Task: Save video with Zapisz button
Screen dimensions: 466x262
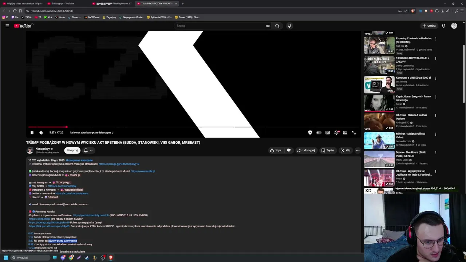Action: (x=328, y=150)
